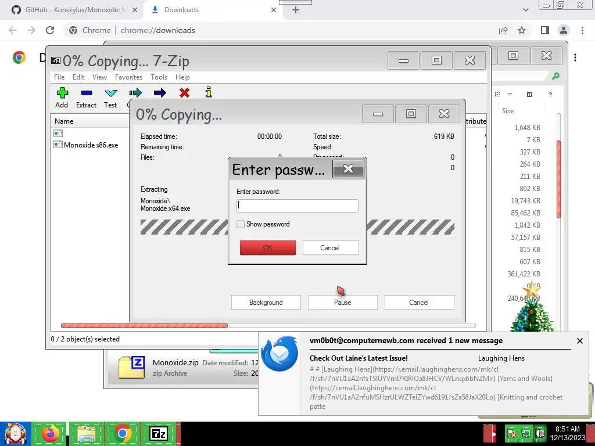Screen dimensions: 595x446
Task: Open the Chrome three-dot main menu
Action: point(582,30)
